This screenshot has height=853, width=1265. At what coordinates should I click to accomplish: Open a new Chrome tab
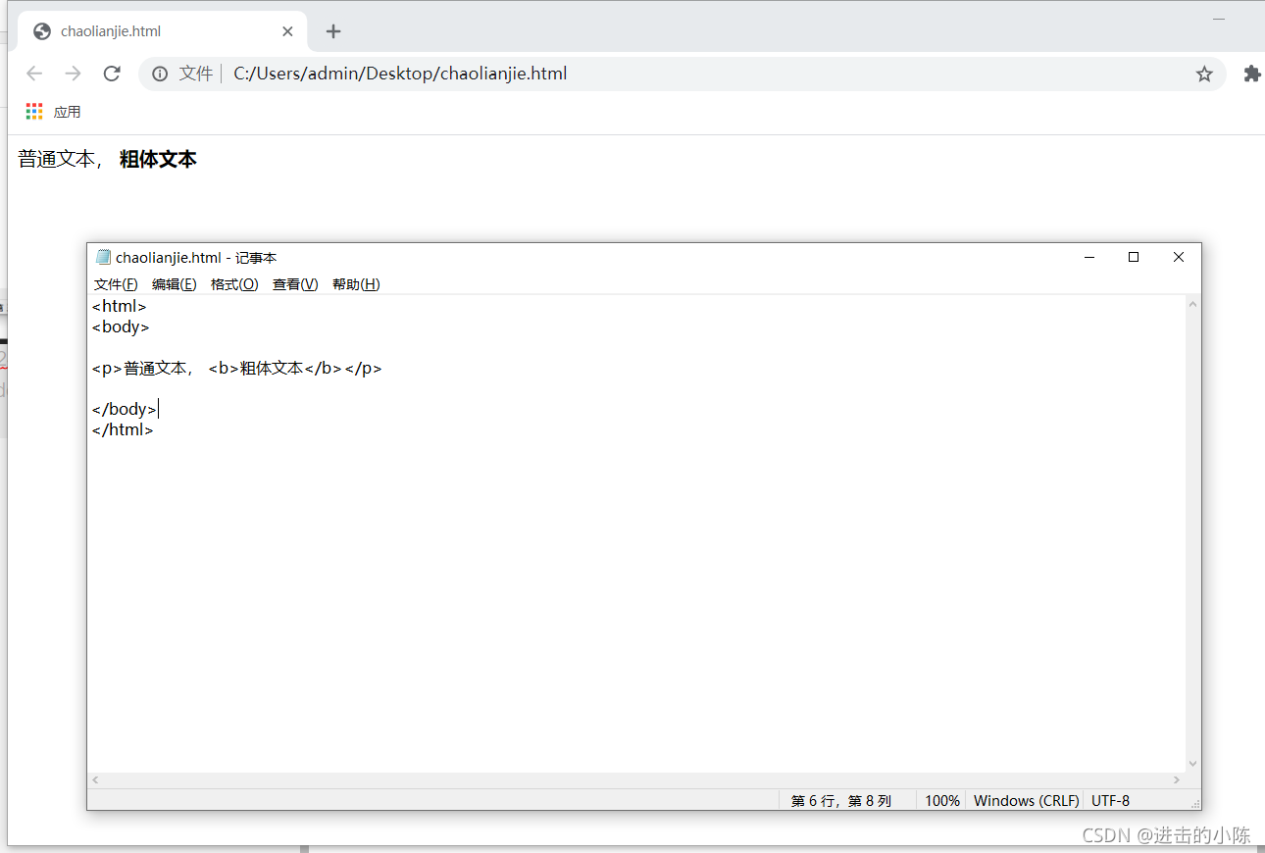(x=333, y=31)
